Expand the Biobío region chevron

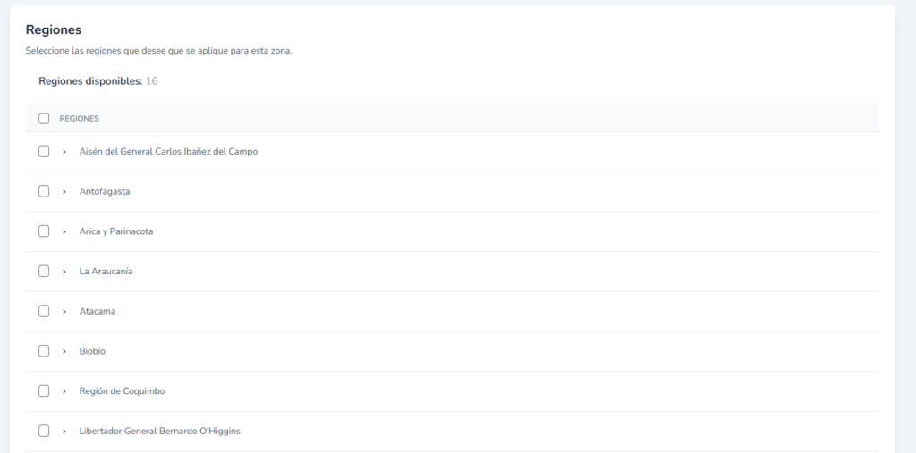(x=64, y=351)
